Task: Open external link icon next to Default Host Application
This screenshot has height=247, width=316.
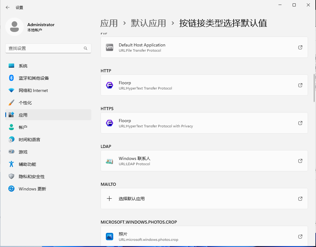Action: [300, 47]
